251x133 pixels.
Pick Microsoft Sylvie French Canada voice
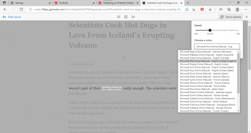208,80
